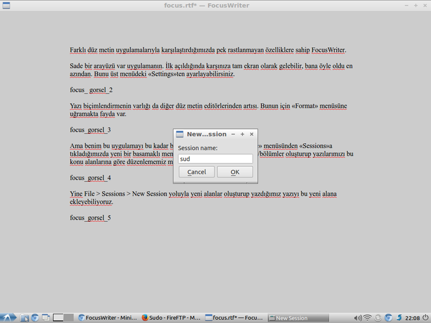Open the Lubuntu start menu icon
Image resolution: width=431 pixels, height=323 pixels.
[x=8, y=317]
